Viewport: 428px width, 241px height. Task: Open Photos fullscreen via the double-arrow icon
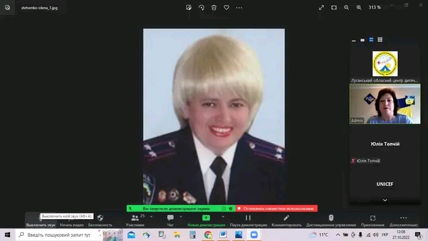pyautogui.click(x=321, y=8)
